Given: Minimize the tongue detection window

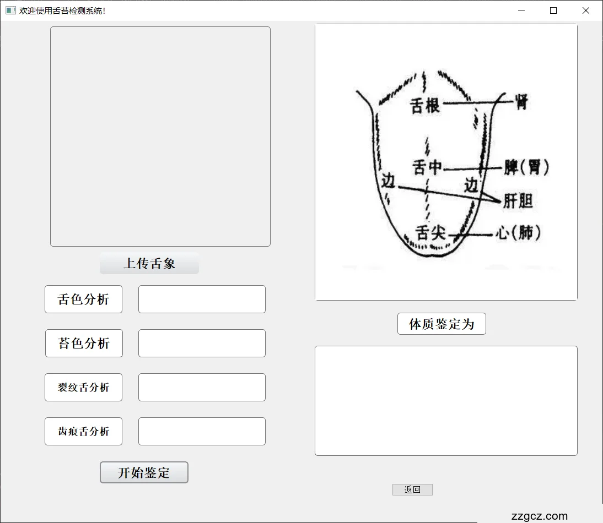Looking at the screenshot, I should [521, 10].
